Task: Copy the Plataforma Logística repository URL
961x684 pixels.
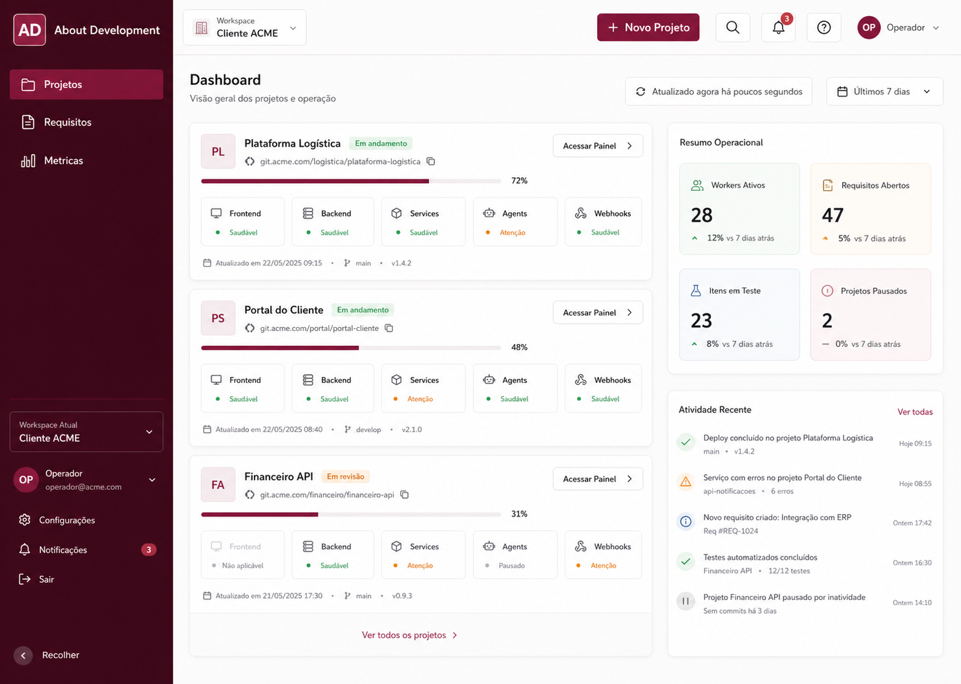Action: click(431, 162)
